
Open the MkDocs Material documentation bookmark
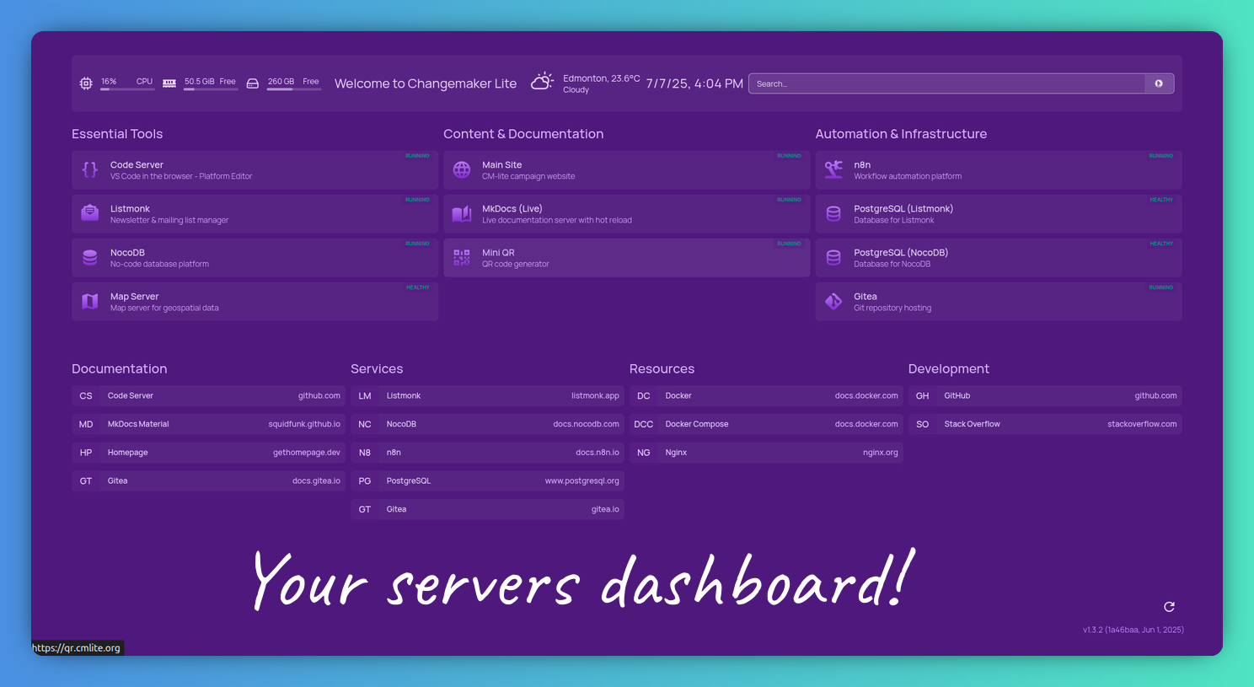(x=208, y=424)
